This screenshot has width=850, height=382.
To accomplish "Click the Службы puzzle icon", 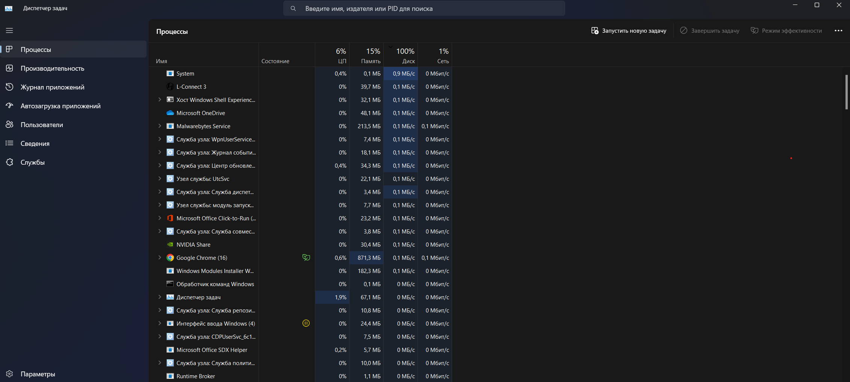I will [x=9, y=162].
